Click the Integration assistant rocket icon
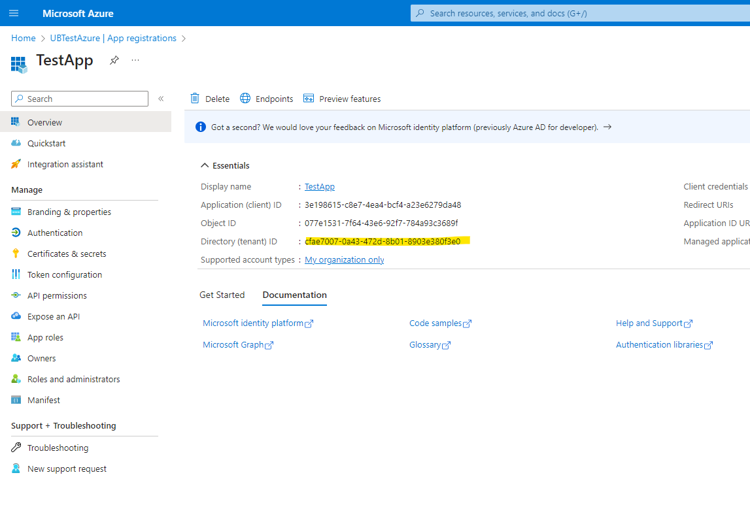The image size is (750, 509). point(16,164)
